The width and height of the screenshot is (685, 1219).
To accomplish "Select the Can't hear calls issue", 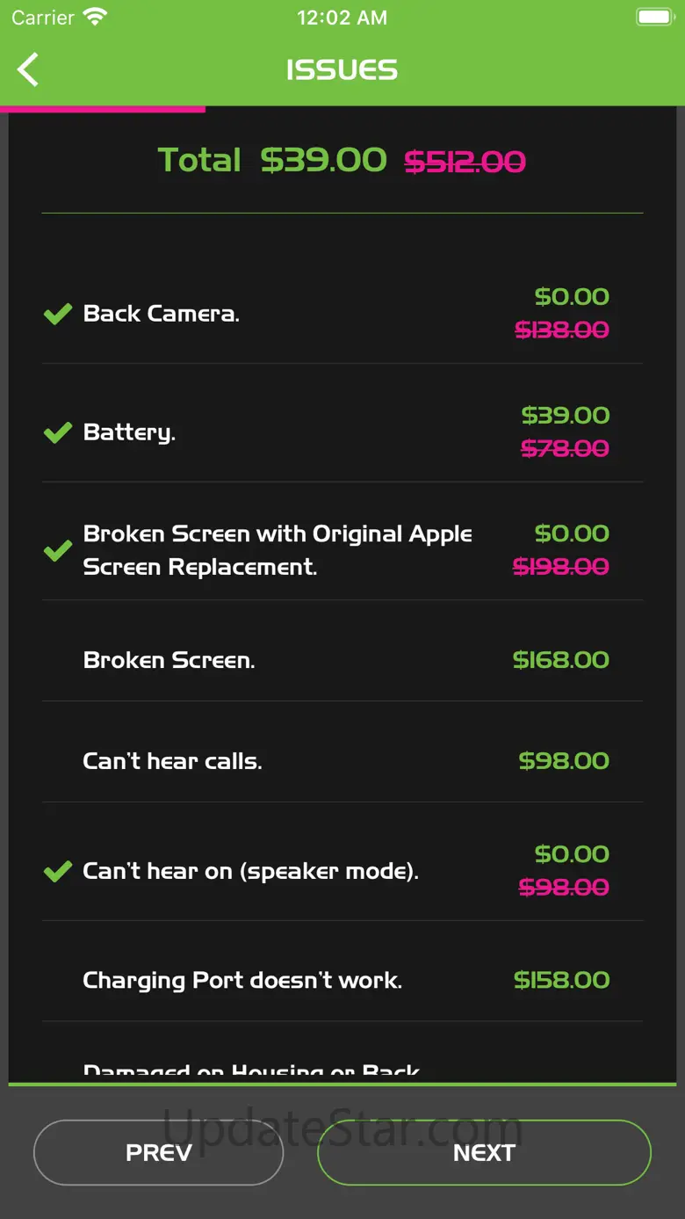I will point(172,761).
